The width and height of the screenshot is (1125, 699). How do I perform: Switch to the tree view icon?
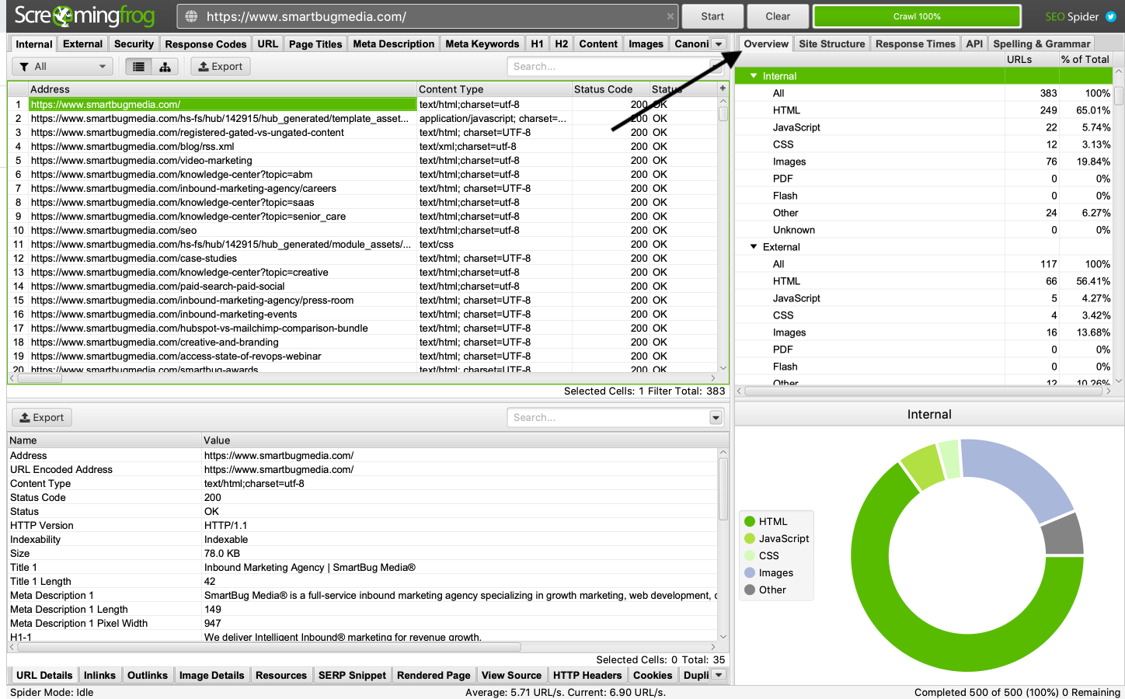click(164, 67)
